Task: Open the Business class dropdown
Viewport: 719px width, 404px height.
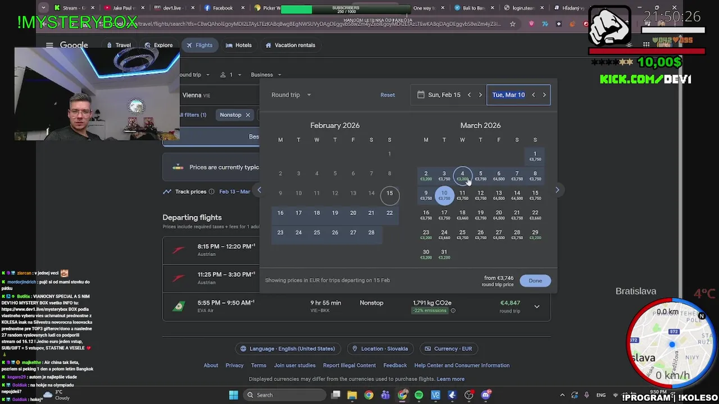Action: [x=266, y=75]
